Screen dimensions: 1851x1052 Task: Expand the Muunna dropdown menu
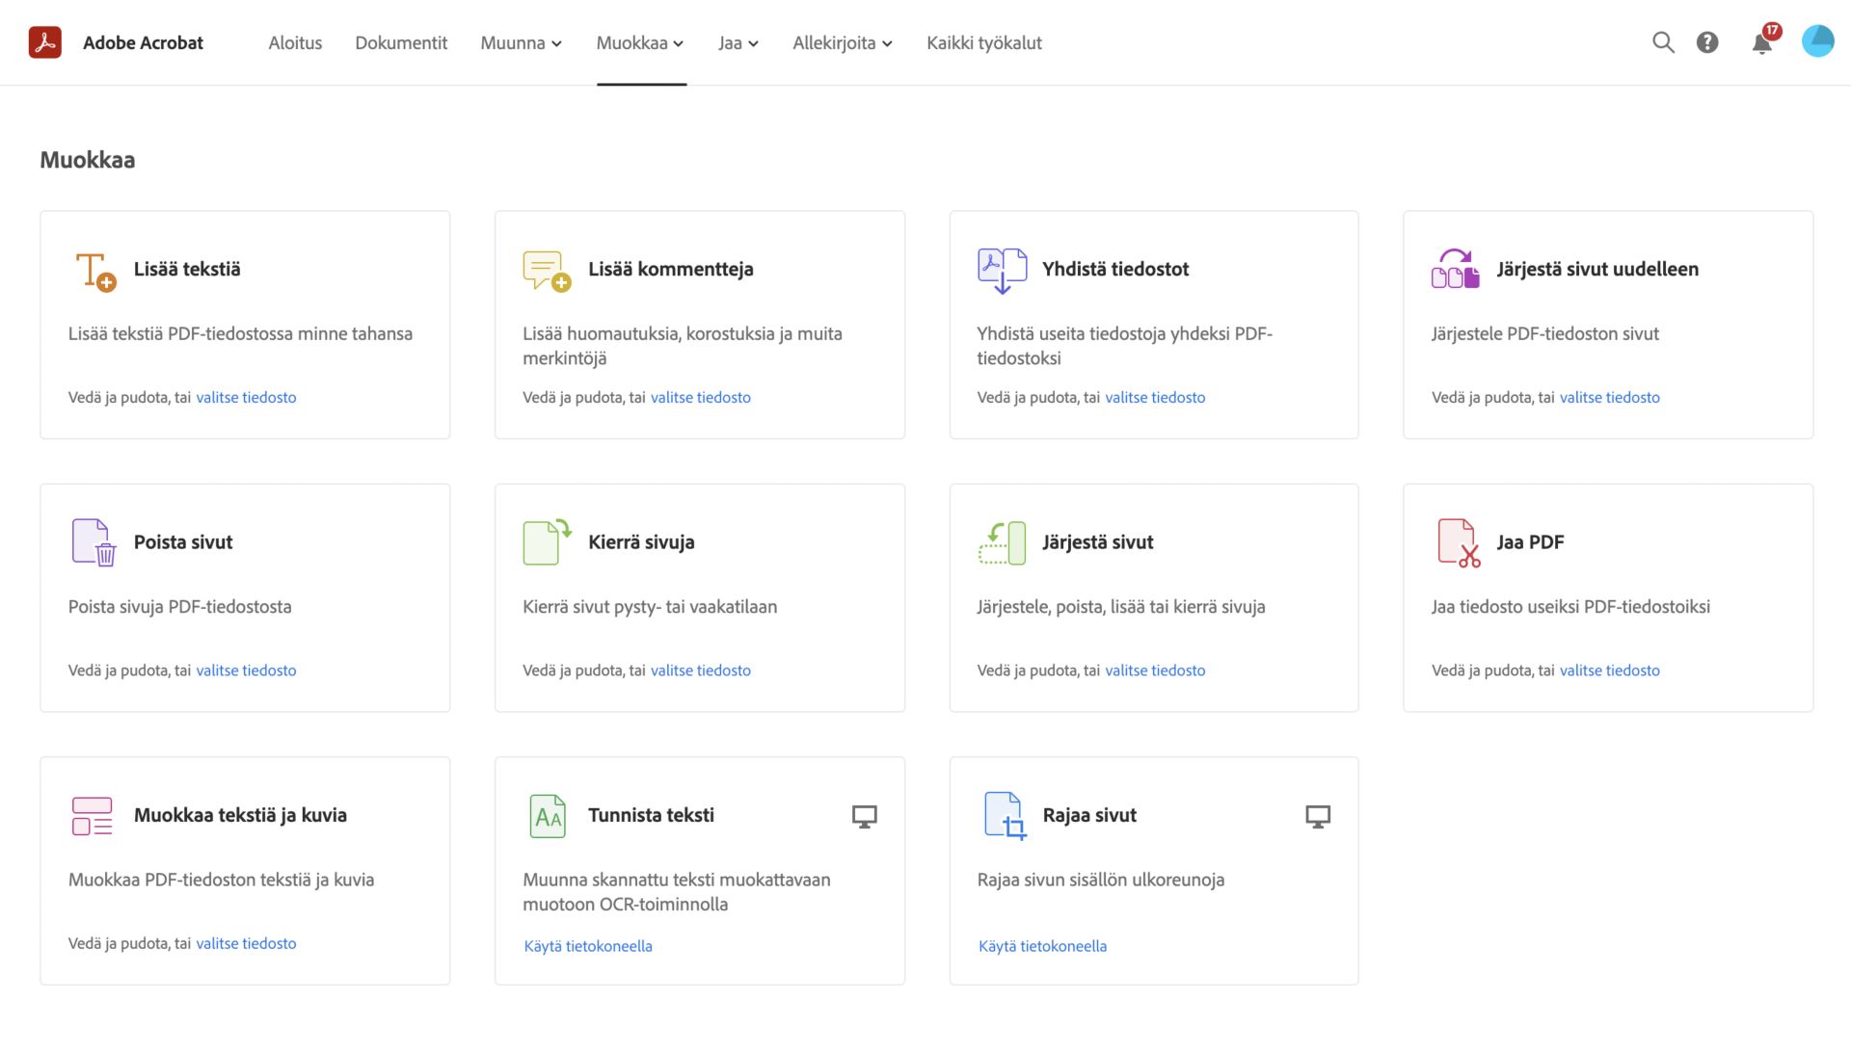point(522,42)
